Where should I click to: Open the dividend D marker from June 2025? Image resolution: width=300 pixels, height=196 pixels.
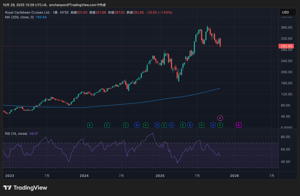[190, 124]
